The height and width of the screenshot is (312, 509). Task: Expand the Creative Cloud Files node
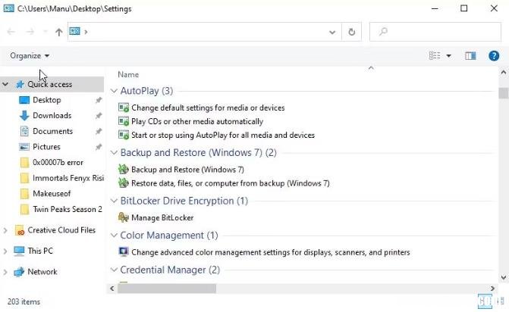pyautogui.click(x=5, y=230)
